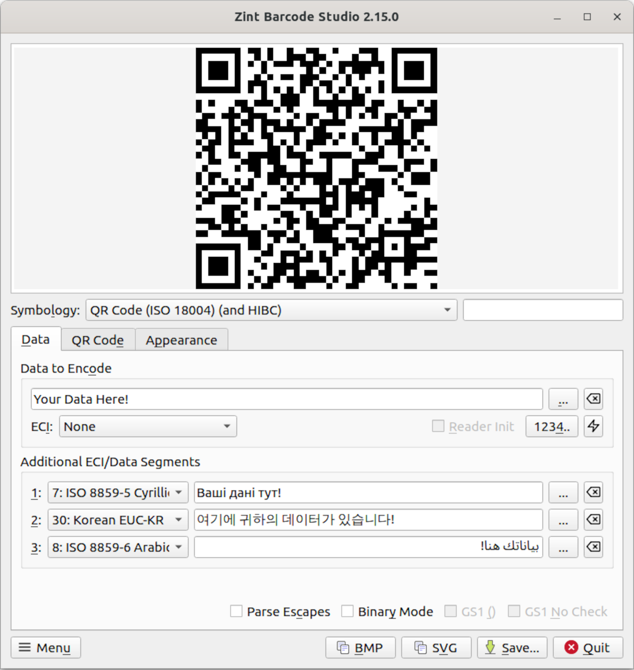Viewport: 634px width, 670px height.
Task: Click the Save download arrow icon
Action: [491, 647]
